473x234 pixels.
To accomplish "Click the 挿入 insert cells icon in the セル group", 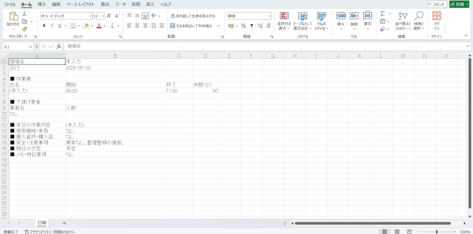I will tap(341, 16).
